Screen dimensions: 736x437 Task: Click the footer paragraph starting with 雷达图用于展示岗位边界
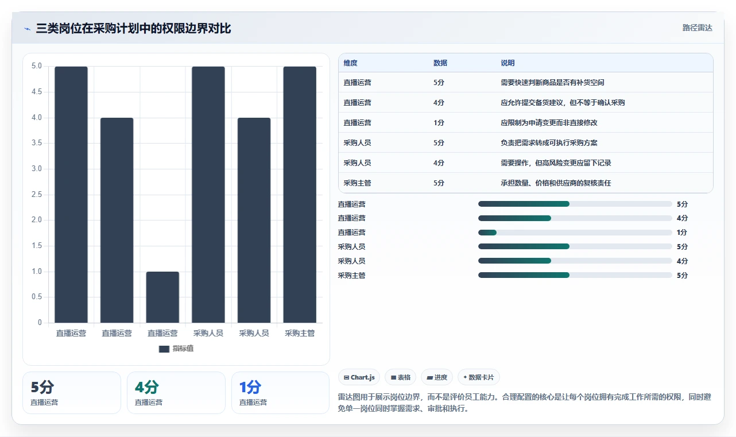coord(525,403)
